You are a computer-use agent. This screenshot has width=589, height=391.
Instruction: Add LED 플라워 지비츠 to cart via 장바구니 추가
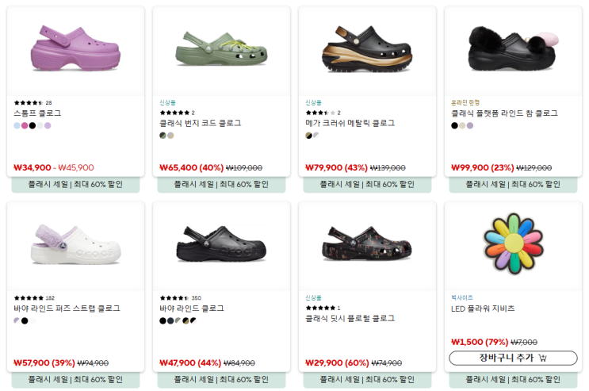(513, 358)
